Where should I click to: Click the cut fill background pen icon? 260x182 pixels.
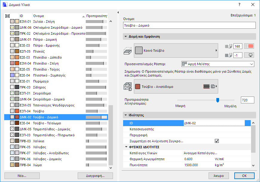pos(229,55)
